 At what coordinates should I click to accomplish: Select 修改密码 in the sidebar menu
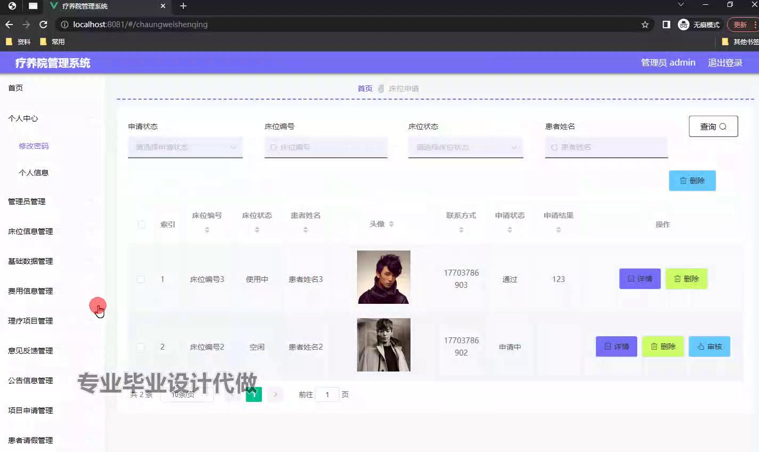pyautogui.click(x=34, y=146)
